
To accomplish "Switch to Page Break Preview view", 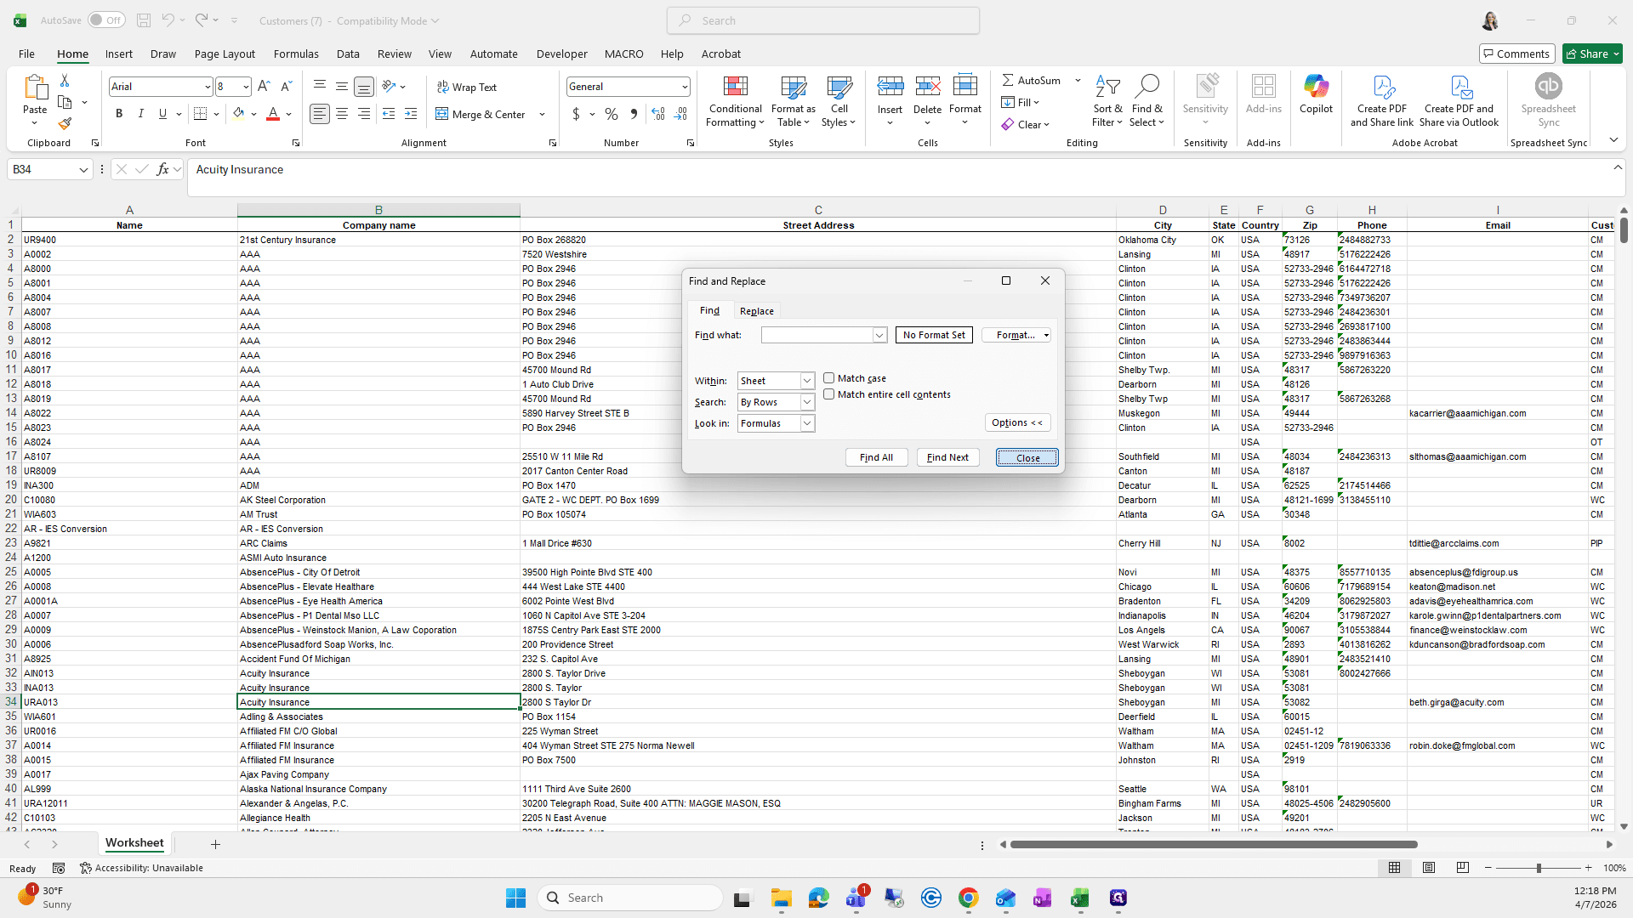I will click(1463, 868).
